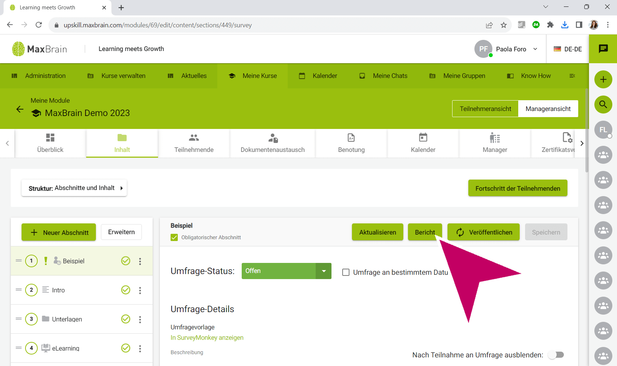617x366 pixels.
Task: Open In SurveyMonkey anzeigen link
Action: 207,338
